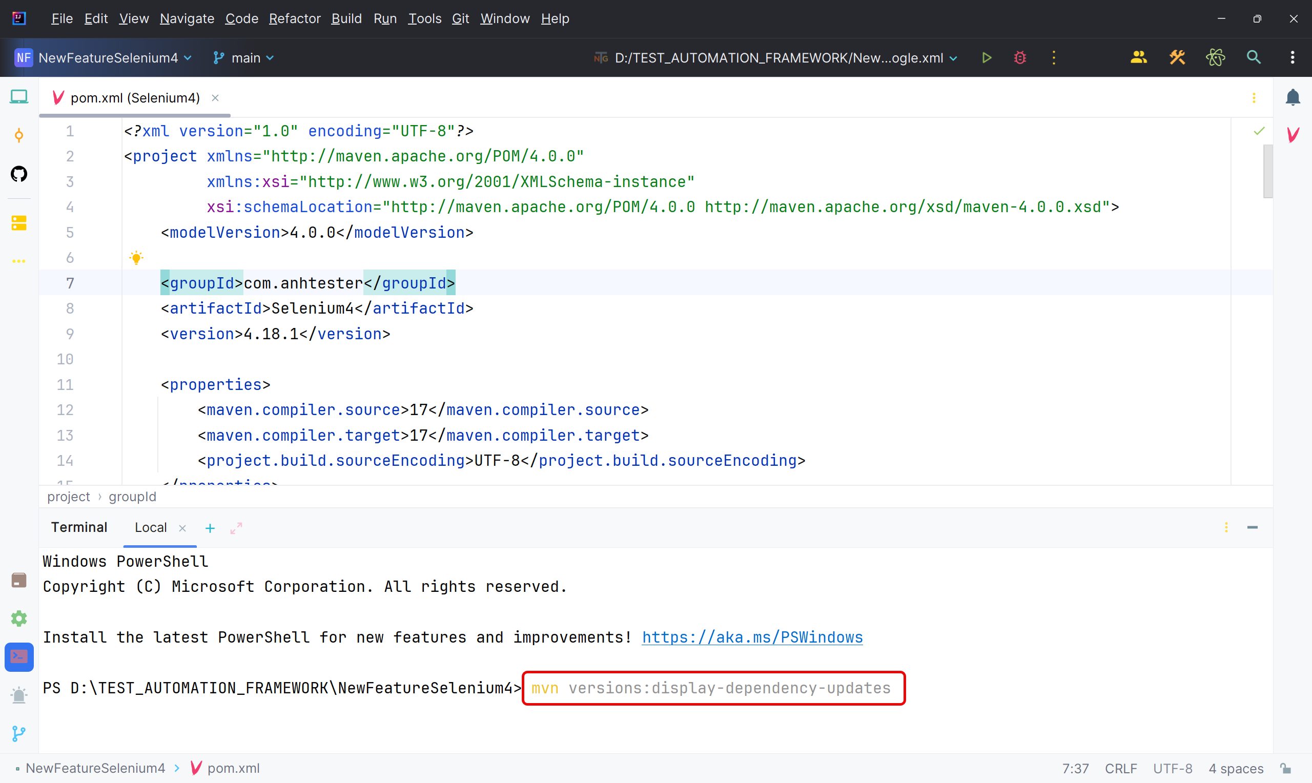This screenshot has height=783, width=1312.
Task: Add a new terminal tab
Action: (210, 528)
